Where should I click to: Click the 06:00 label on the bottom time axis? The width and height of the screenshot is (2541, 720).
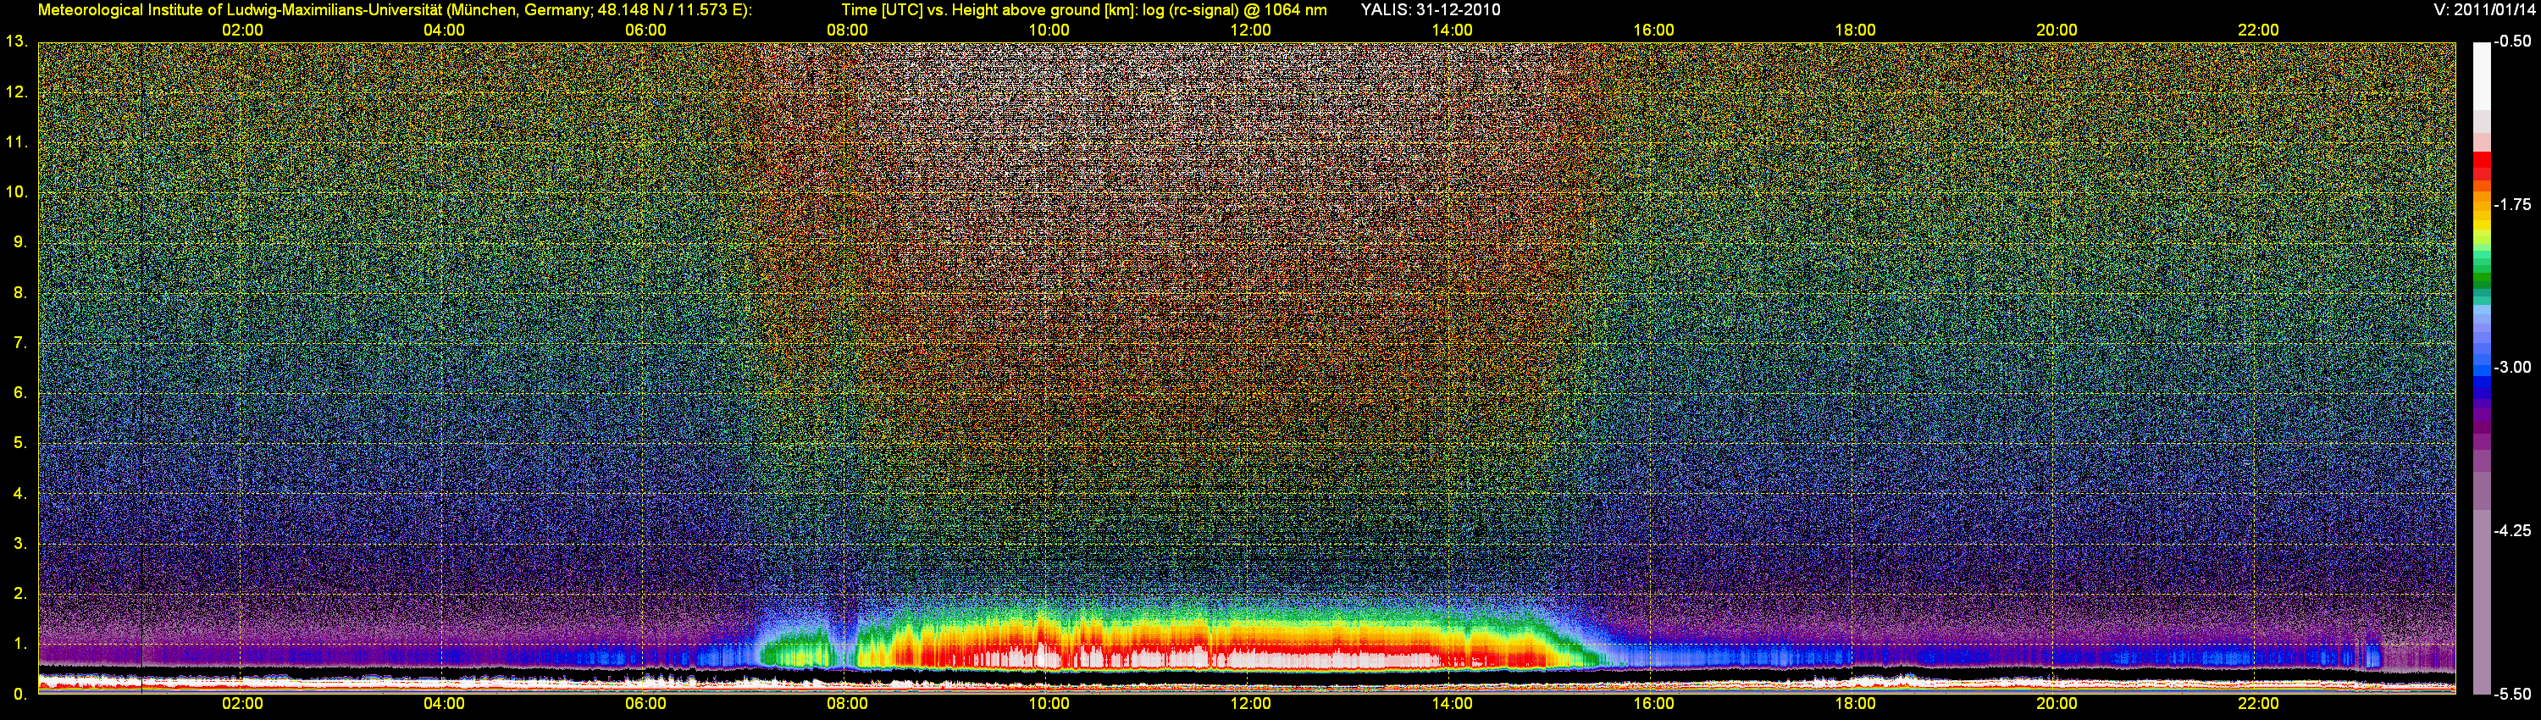[x=646, y=703]
